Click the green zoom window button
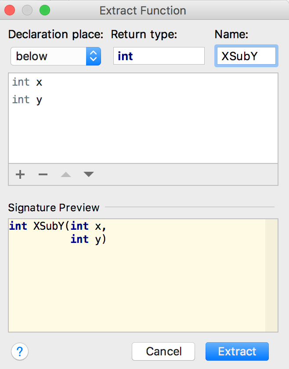Image resolution: width=289 pixels, height=369 pixels. point(45,11)
